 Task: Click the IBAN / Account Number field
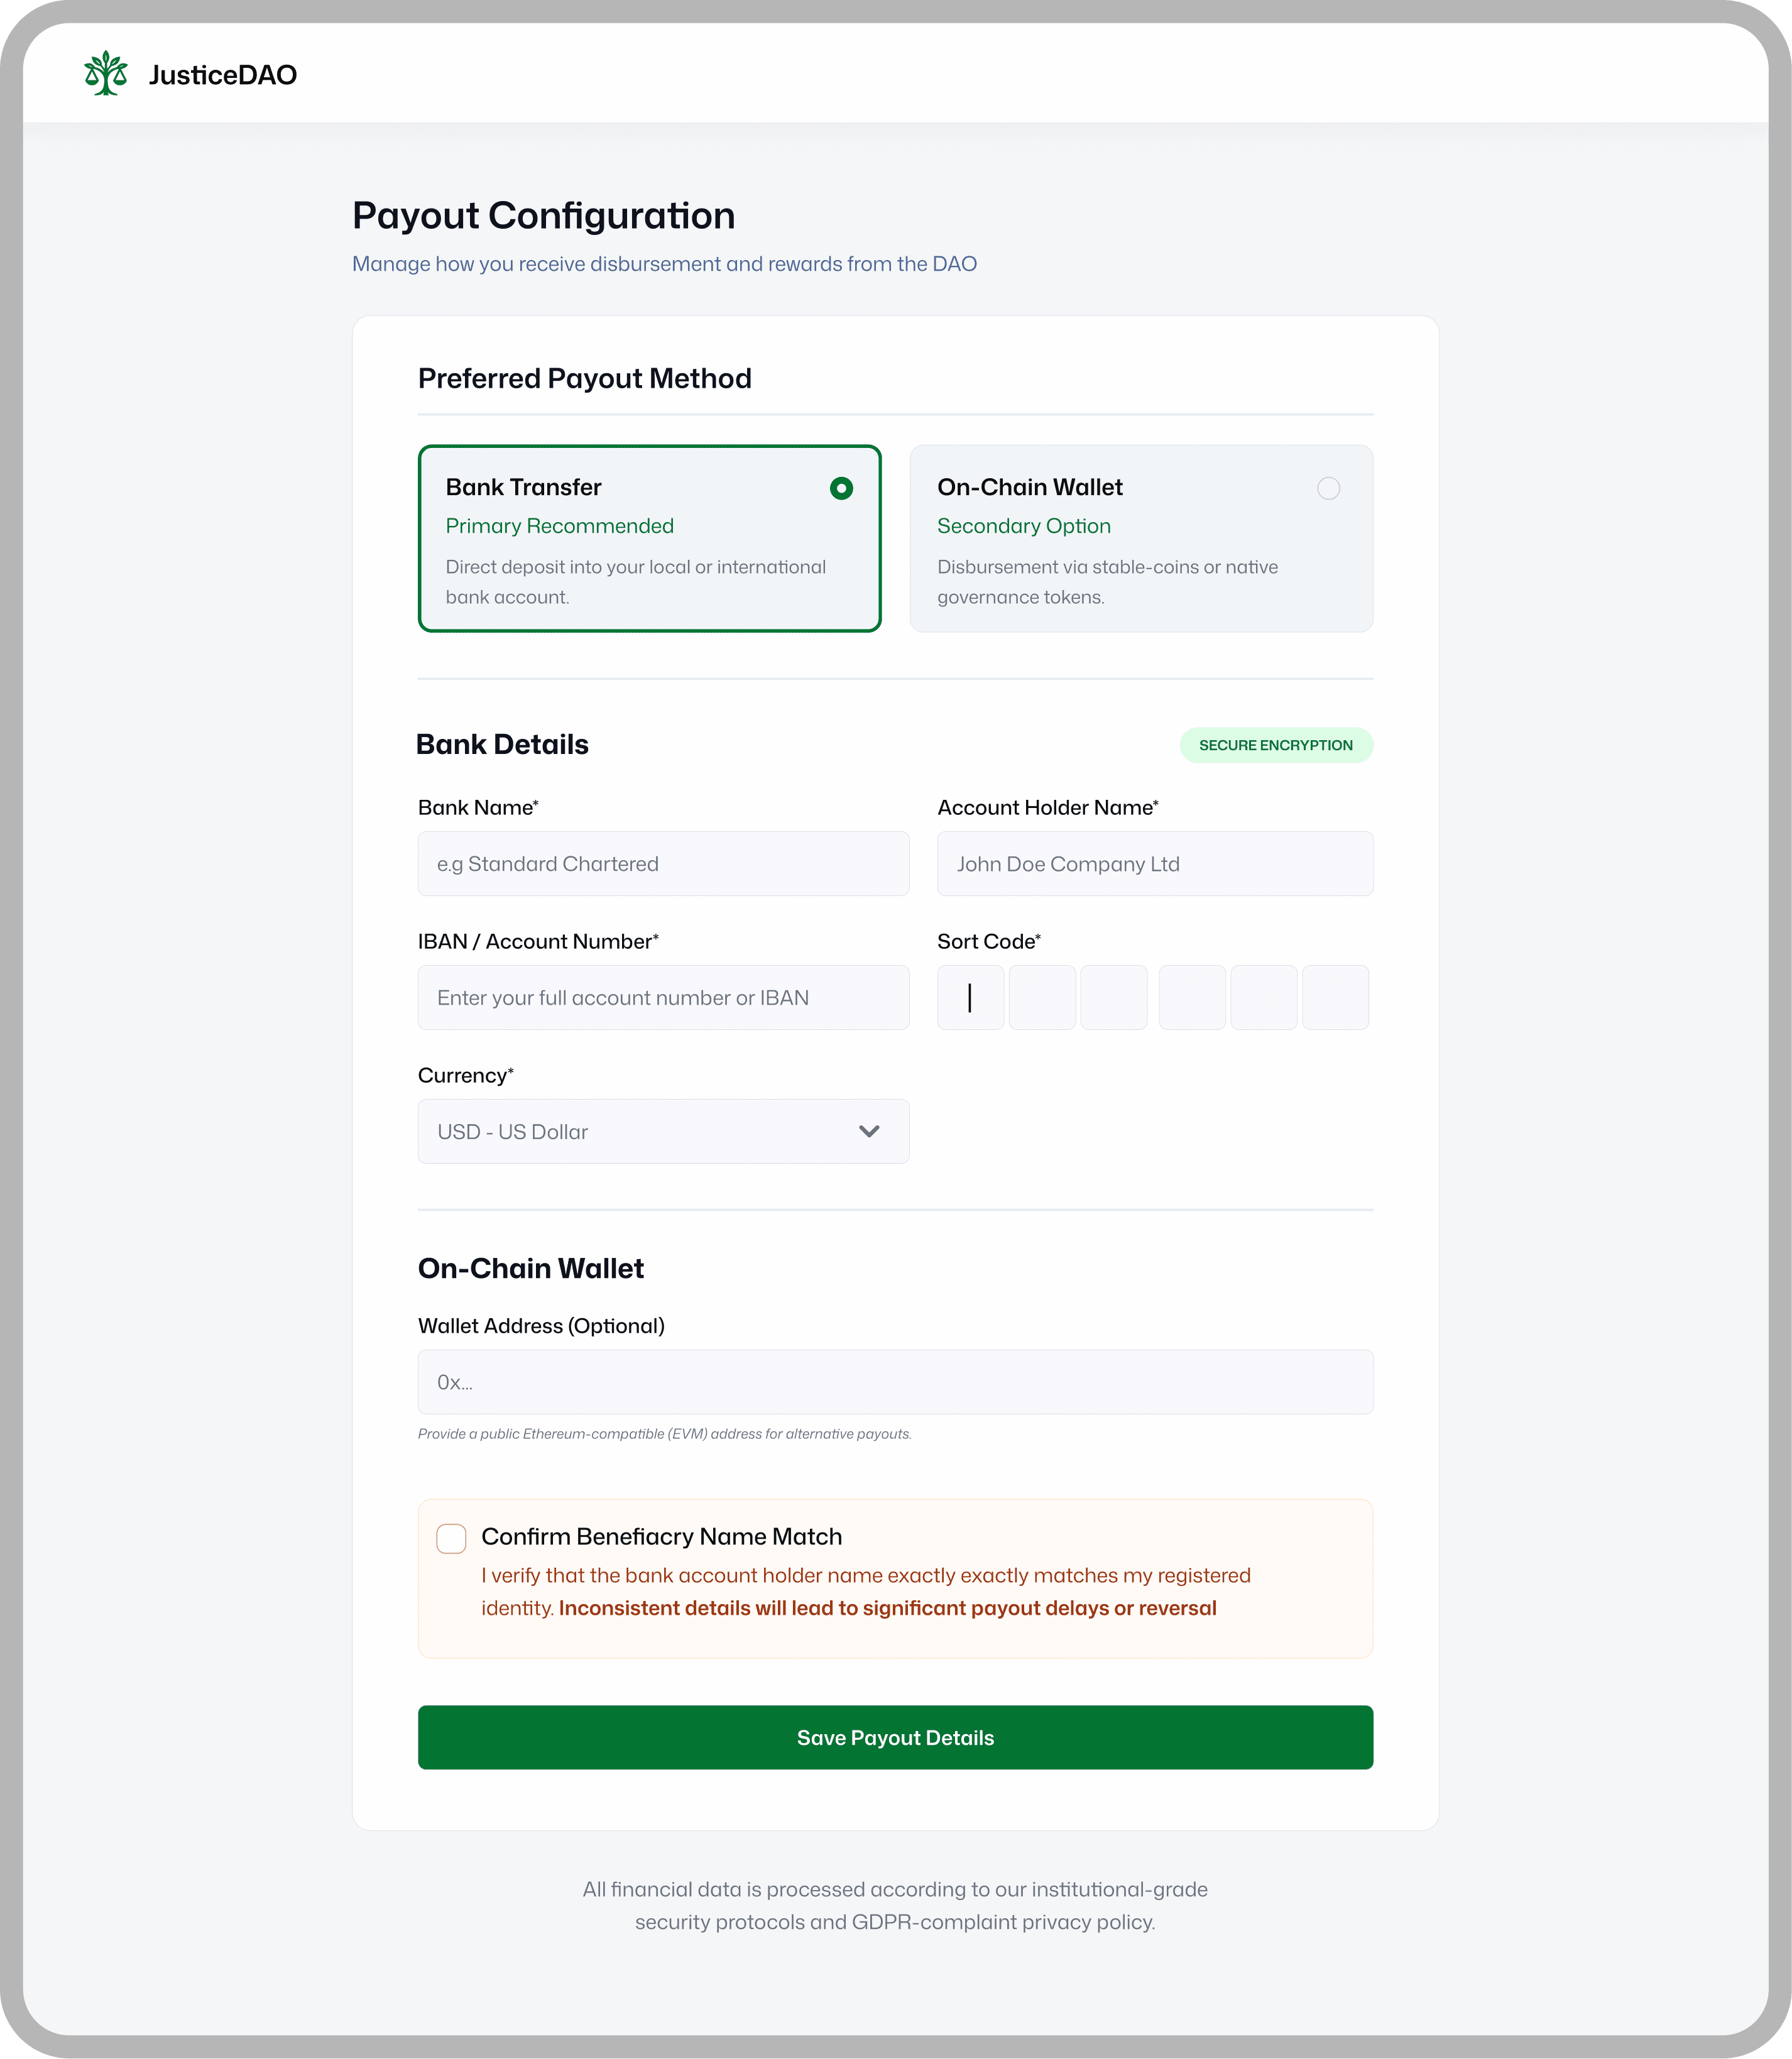[x=663, y=997]
